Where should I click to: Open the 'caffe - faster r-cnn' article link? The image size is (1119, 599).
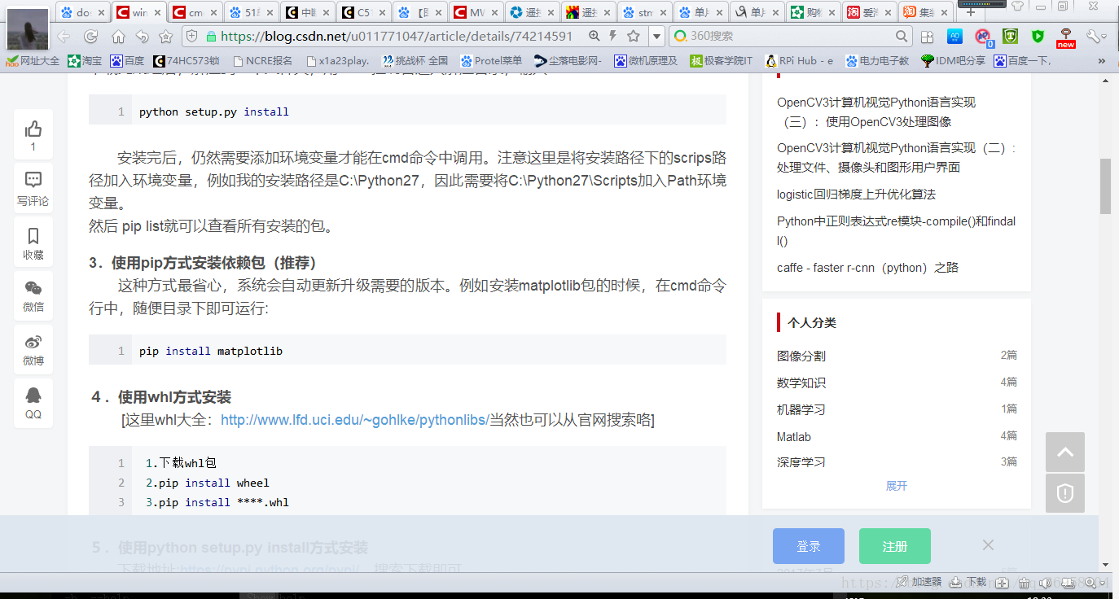(867, 268)
